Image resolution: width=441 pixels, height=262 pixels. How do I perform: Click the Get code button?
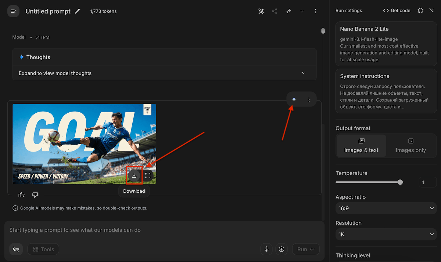click(397, 11)
